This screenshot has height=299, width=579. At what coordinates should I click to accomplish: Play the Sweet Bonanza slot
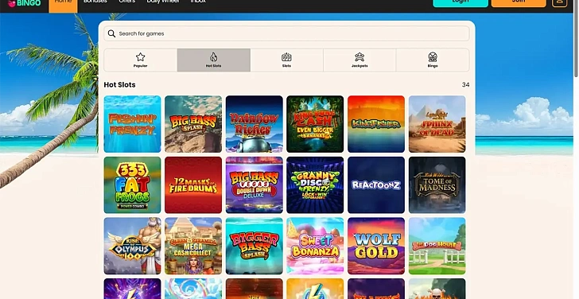(315, 246)
